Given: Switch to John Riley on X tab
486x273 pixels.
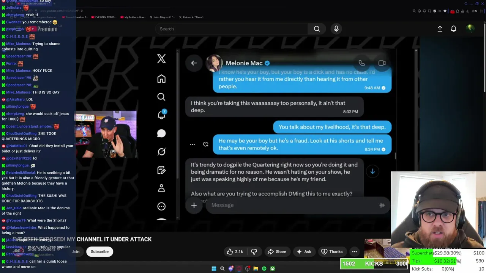Looking at the screenshot, I should point(163,17).
